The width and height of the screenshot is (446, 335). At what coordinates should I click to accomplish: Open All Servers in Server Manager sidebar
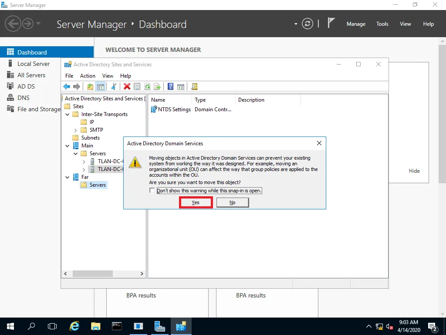[31, 75]
